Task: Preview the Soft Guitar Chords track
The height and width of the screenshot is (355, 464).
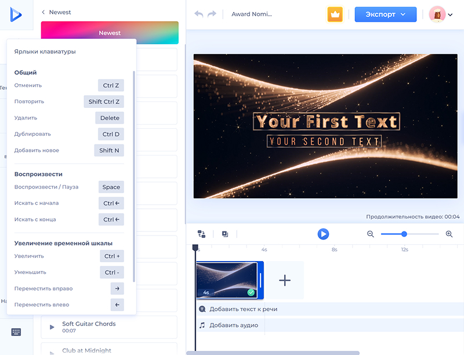Action: pyautogui.click(x=52, y=327)
